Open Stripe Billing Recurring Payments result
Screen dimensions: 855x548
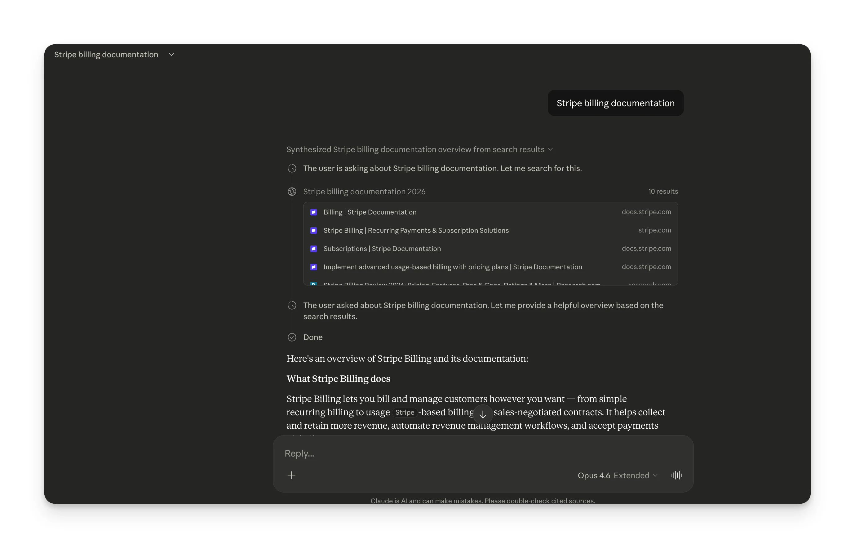[x=416, y=231]
